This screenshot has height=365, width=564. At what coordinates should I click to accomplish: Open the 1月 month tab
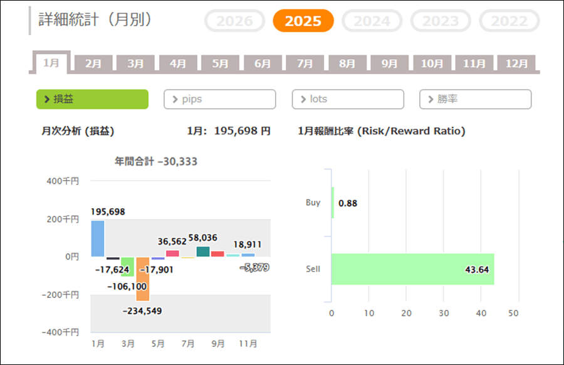pyautogui.click(x=51, y=63)
